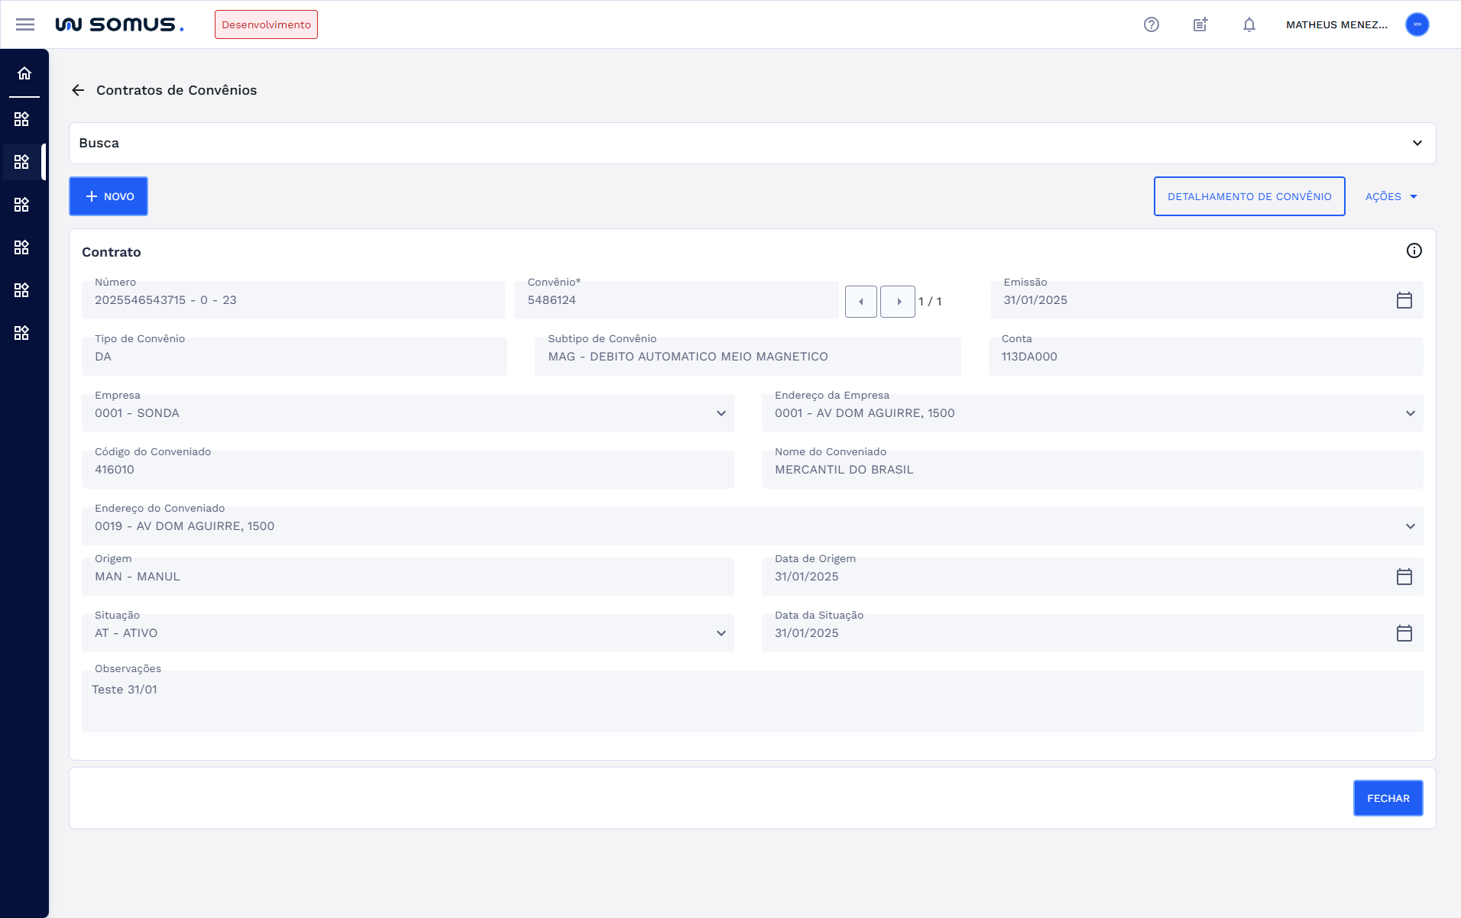Expand the Busca search panel
The height and width of the screenshot is (918, 1461).
(1417, 143)
